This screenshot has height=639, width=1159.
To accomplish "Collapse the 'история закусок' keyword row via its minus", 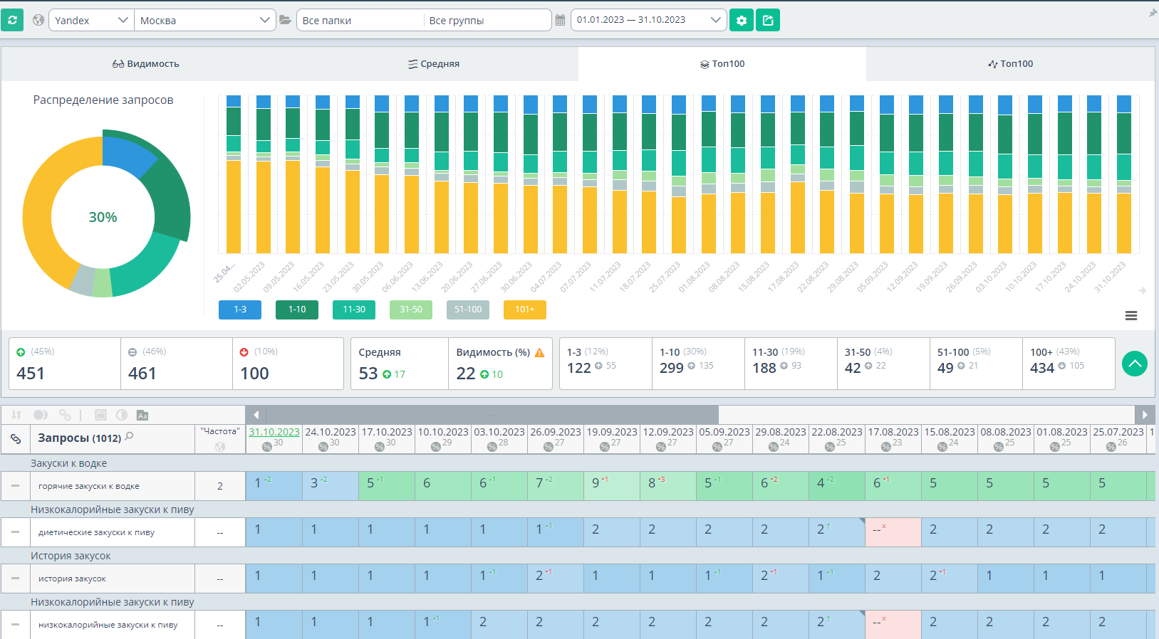I will click(x=15, y=579).
